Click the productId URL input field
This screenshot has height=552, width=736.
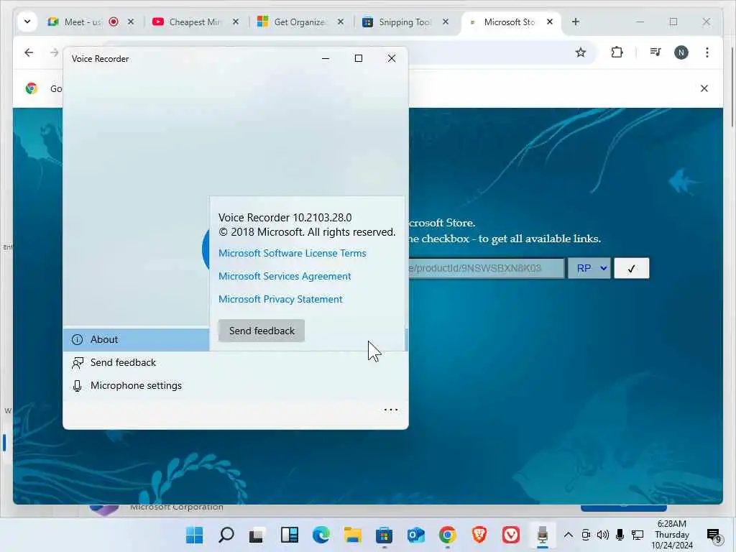click(487, 269)
